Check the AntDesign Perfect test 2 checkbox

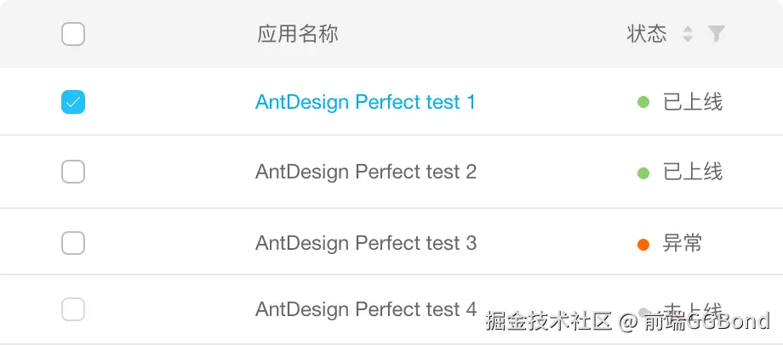pyautogui.click(x=73, y=172)
